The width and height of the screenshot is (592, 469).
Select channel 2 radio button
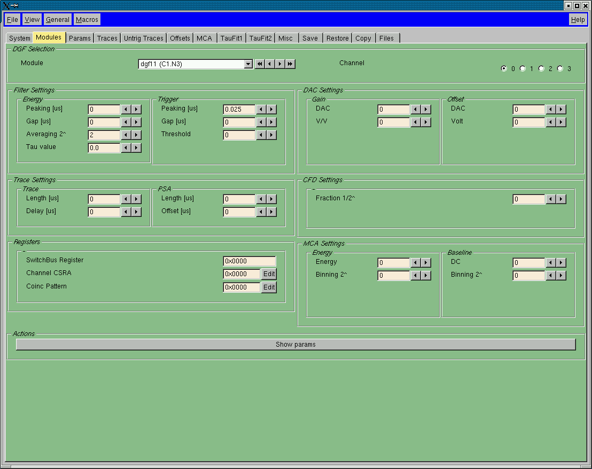(x=541, y=68)
